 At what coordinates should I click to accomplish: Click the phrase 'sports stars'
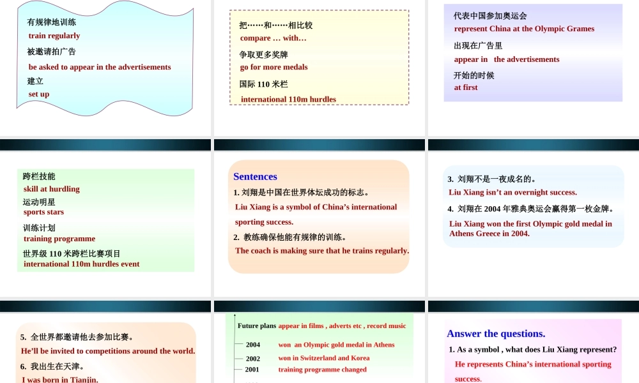43,212
